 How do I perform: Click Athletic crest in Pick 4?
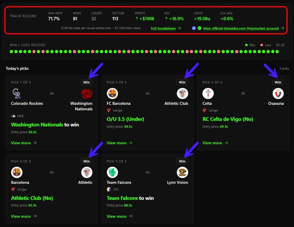87,172
